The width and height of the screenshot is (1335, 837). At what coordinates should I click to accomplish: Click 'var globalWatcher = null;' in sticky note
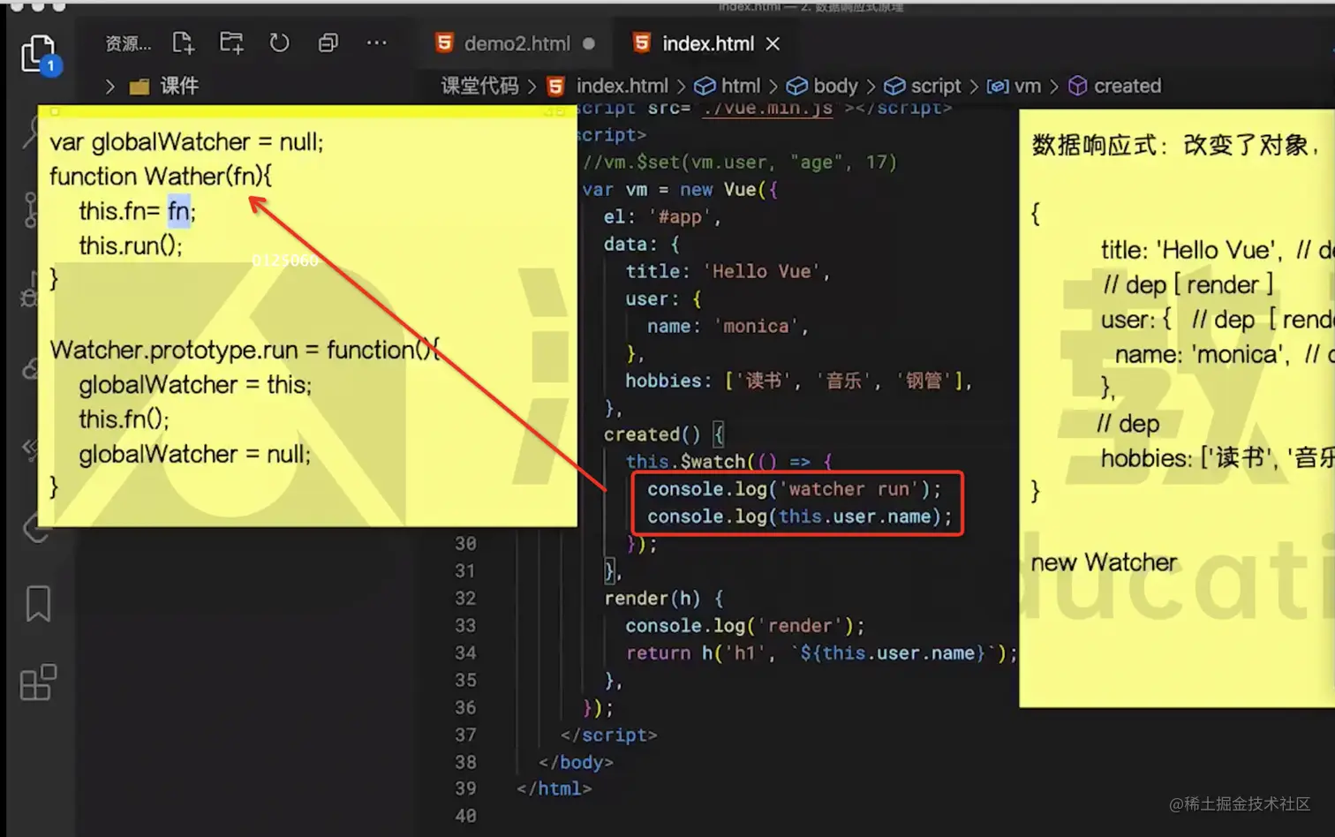186,142
